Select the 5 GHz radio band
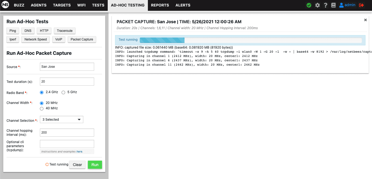The height and width of the screenshot is (179, 372). pos(63,92)
